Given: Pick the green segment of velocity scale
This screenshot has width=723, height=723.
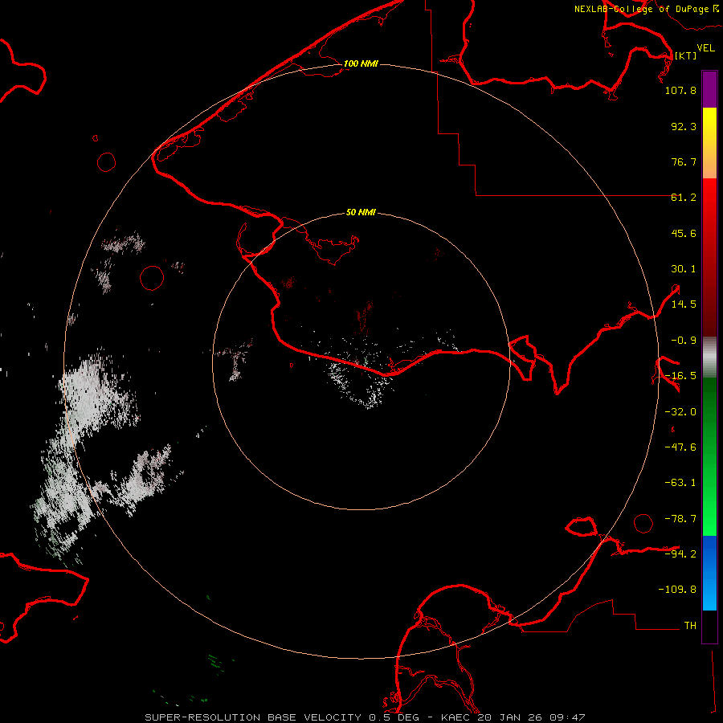Looking at the screenshot, I should pos(709,456).
